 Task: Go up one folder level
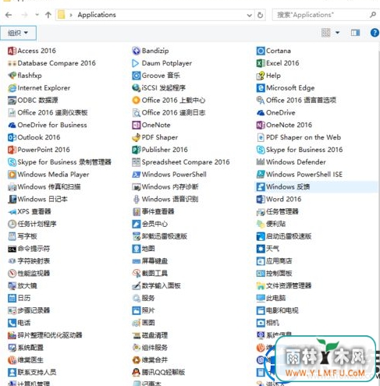(x=48, y=15)
